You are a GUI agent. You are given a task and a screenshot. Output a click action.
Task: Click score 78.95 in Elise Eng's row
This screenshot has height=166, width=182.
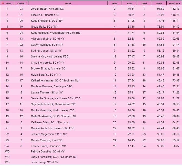click(160, 15)
